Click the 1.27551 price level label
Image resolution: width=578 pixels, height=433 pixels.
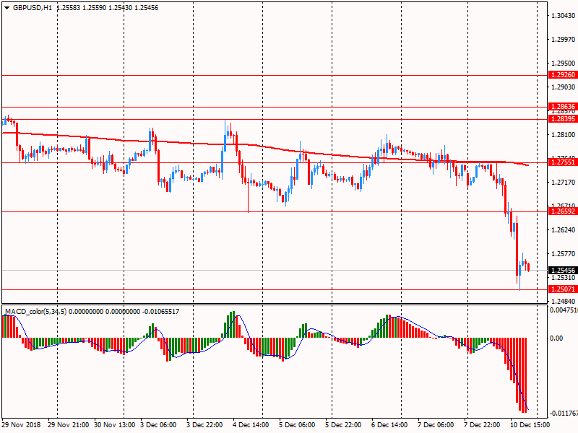[563, 162]
